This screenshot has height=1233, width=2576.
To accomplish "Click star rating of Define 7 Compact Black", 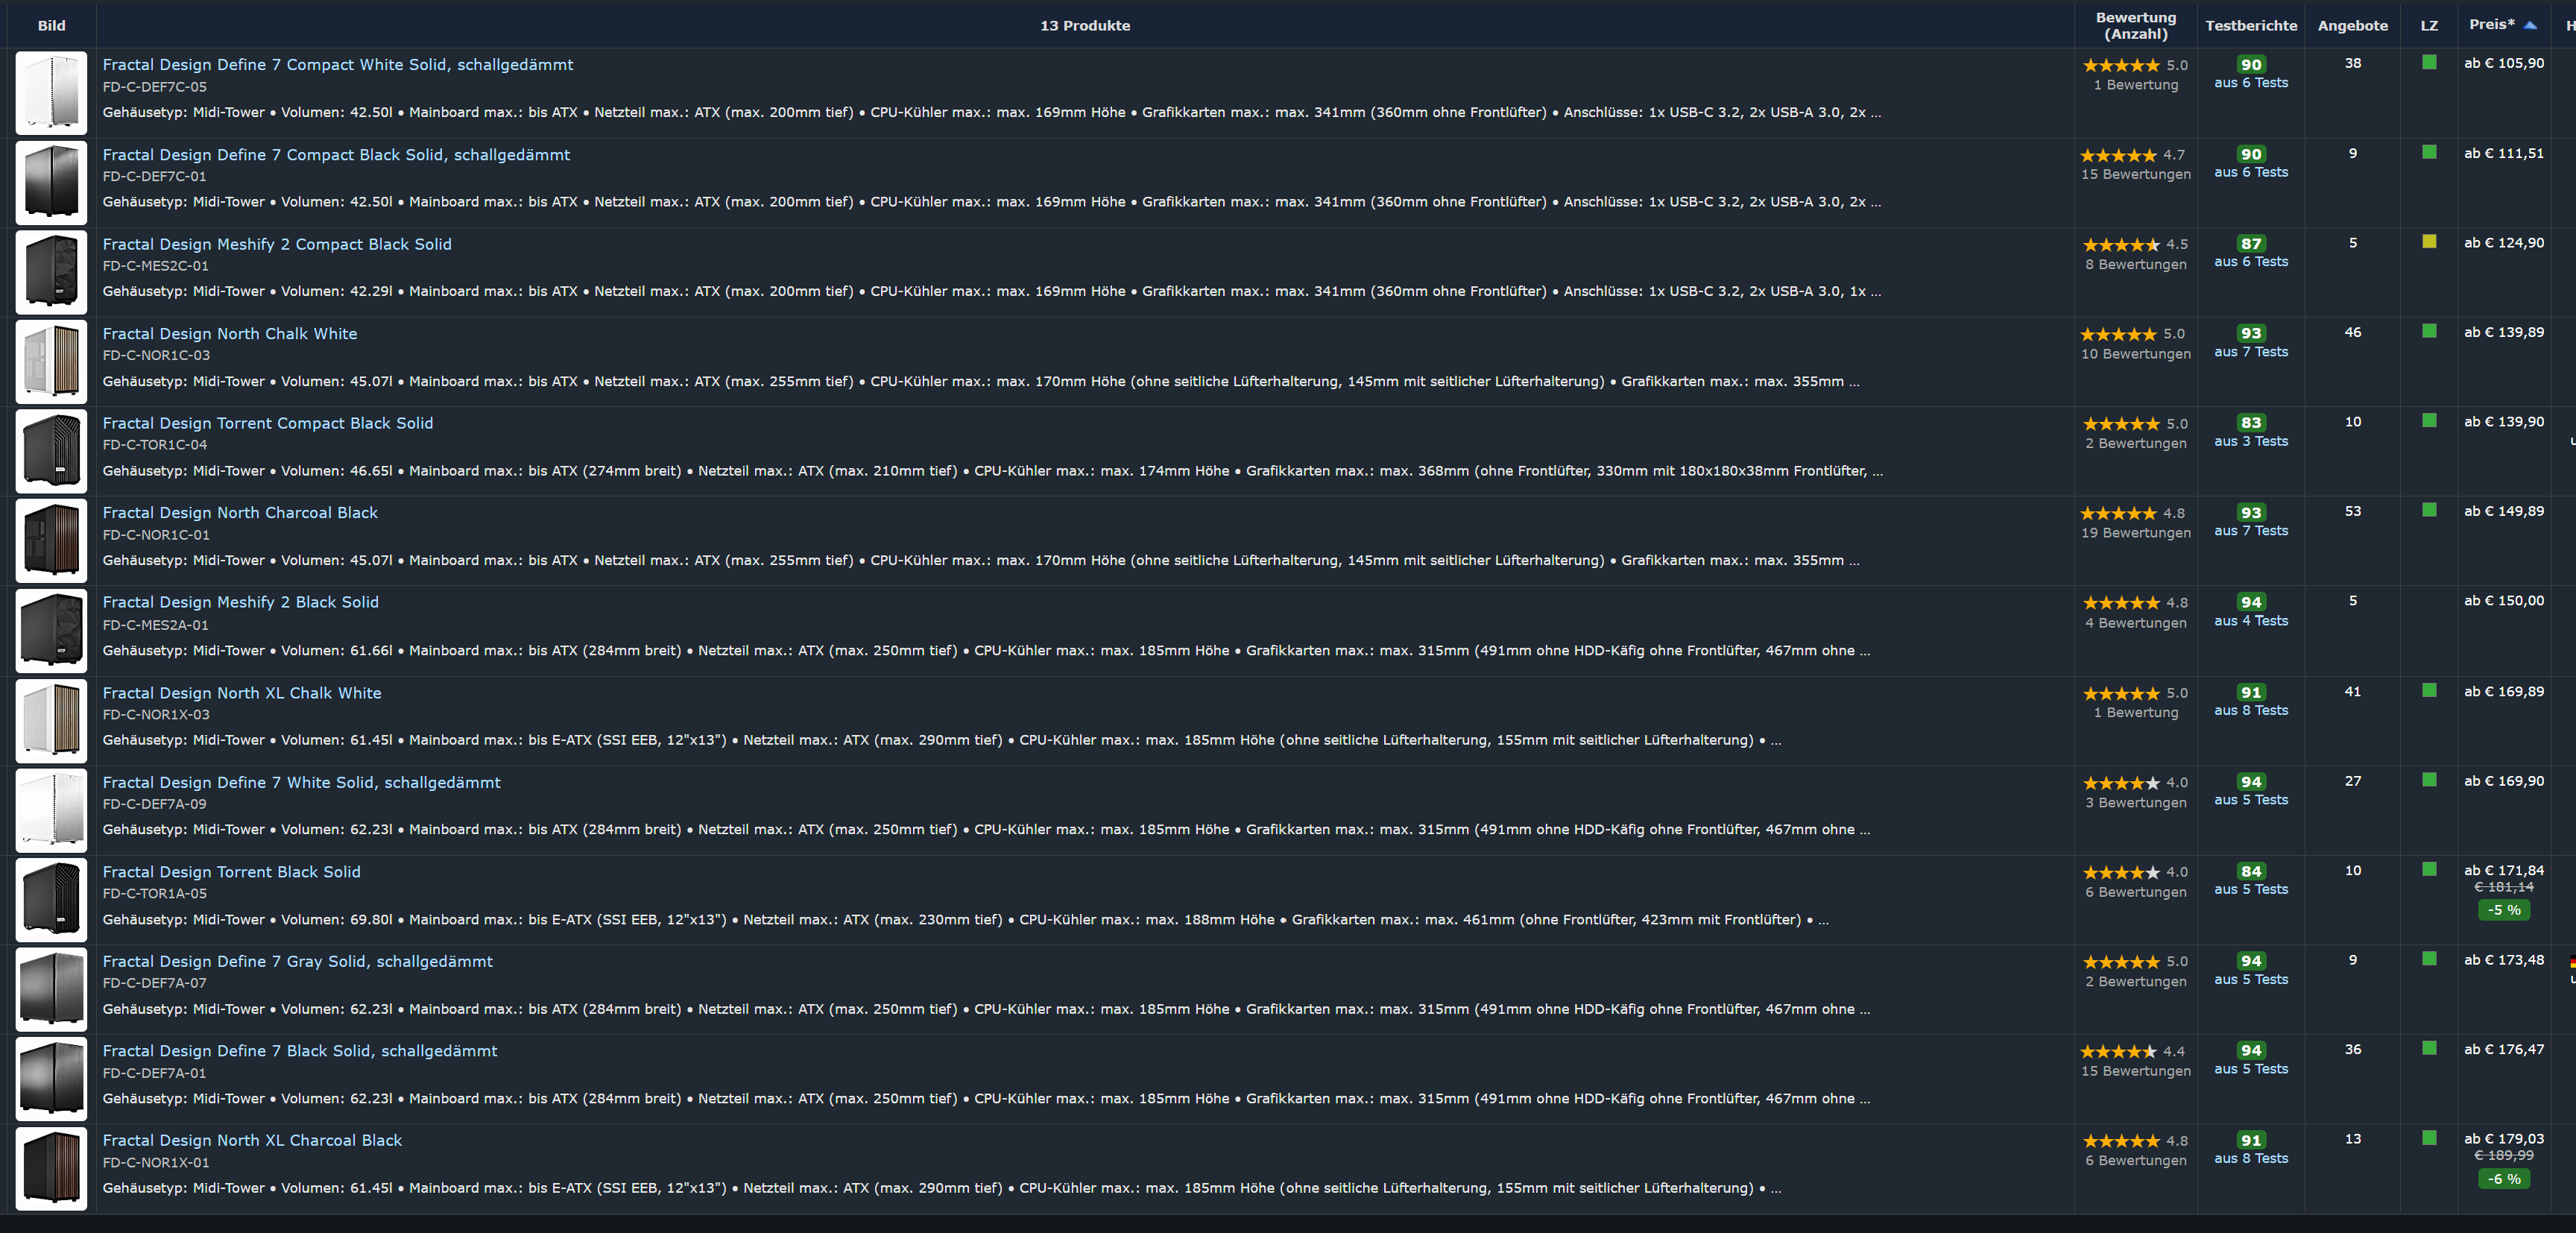I will [x=2119, y=155].
